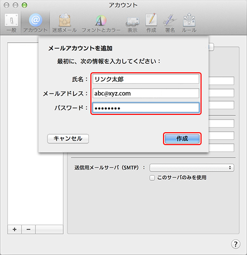Click the green zoom window button
Viewport: 247px width, 255px height.
[x=25, y=5]
